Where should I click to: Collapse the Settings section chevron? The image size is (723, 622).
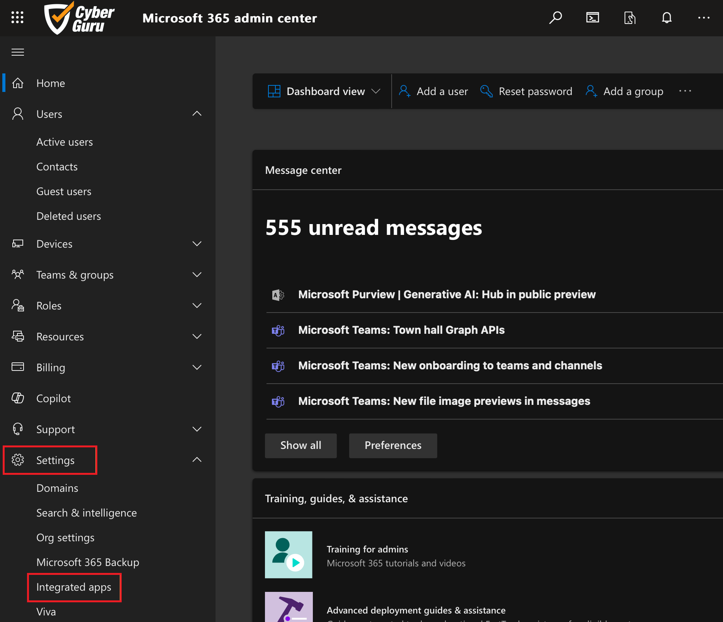(x=197, y=460)
